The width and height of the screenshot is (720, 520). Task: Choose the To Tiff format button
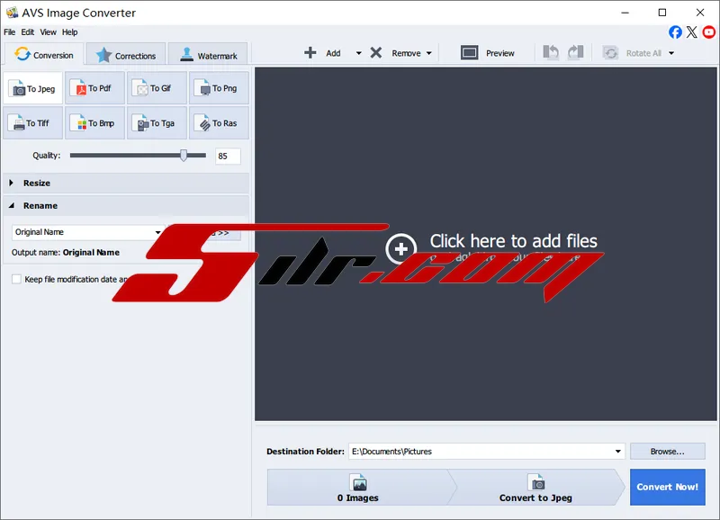[33, 123]
